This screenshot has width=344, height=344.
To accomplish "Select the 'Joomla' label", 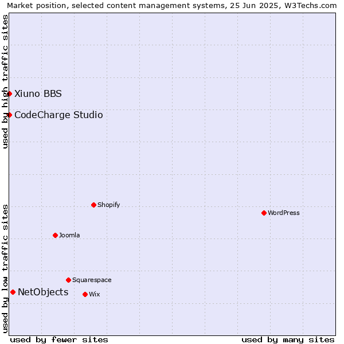I will click(x=69, y=235).
